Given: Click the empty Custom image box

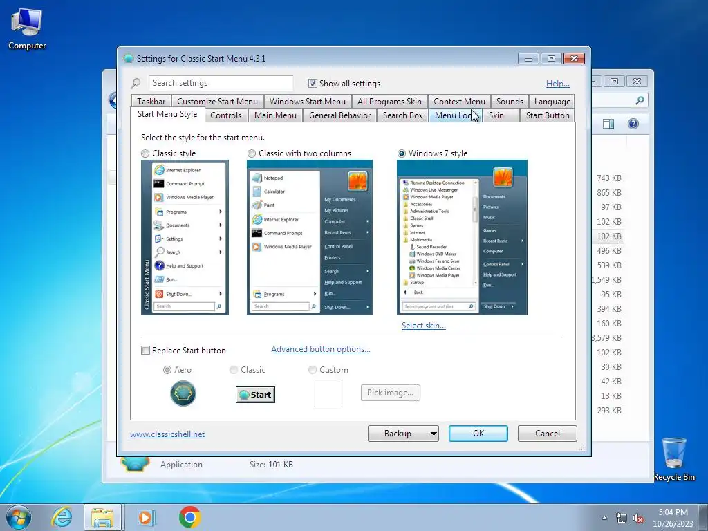Looking at the screenshot, I should [x=328, y=393].
